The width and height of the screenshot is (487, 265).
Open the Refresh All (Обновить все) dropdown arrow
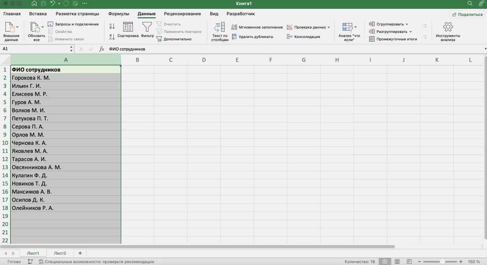click(43, 27)
